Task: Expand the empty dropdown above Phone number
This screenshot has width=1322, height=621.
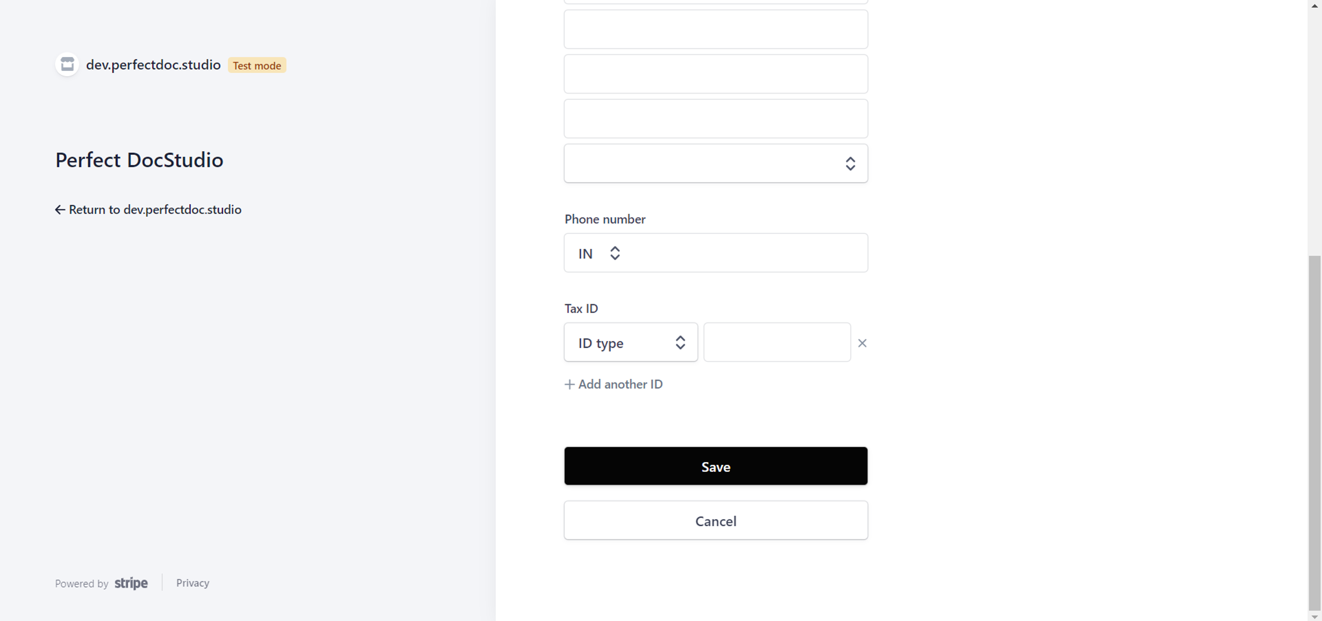Action: 715,164
